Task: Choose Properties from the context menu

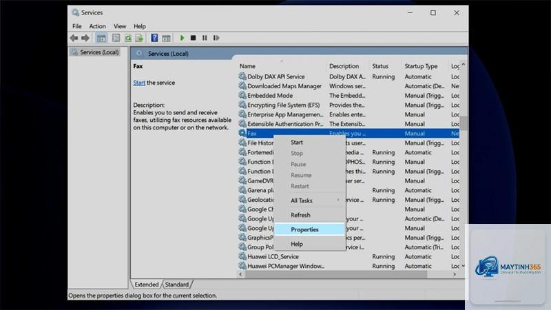Action: (309, 229)
